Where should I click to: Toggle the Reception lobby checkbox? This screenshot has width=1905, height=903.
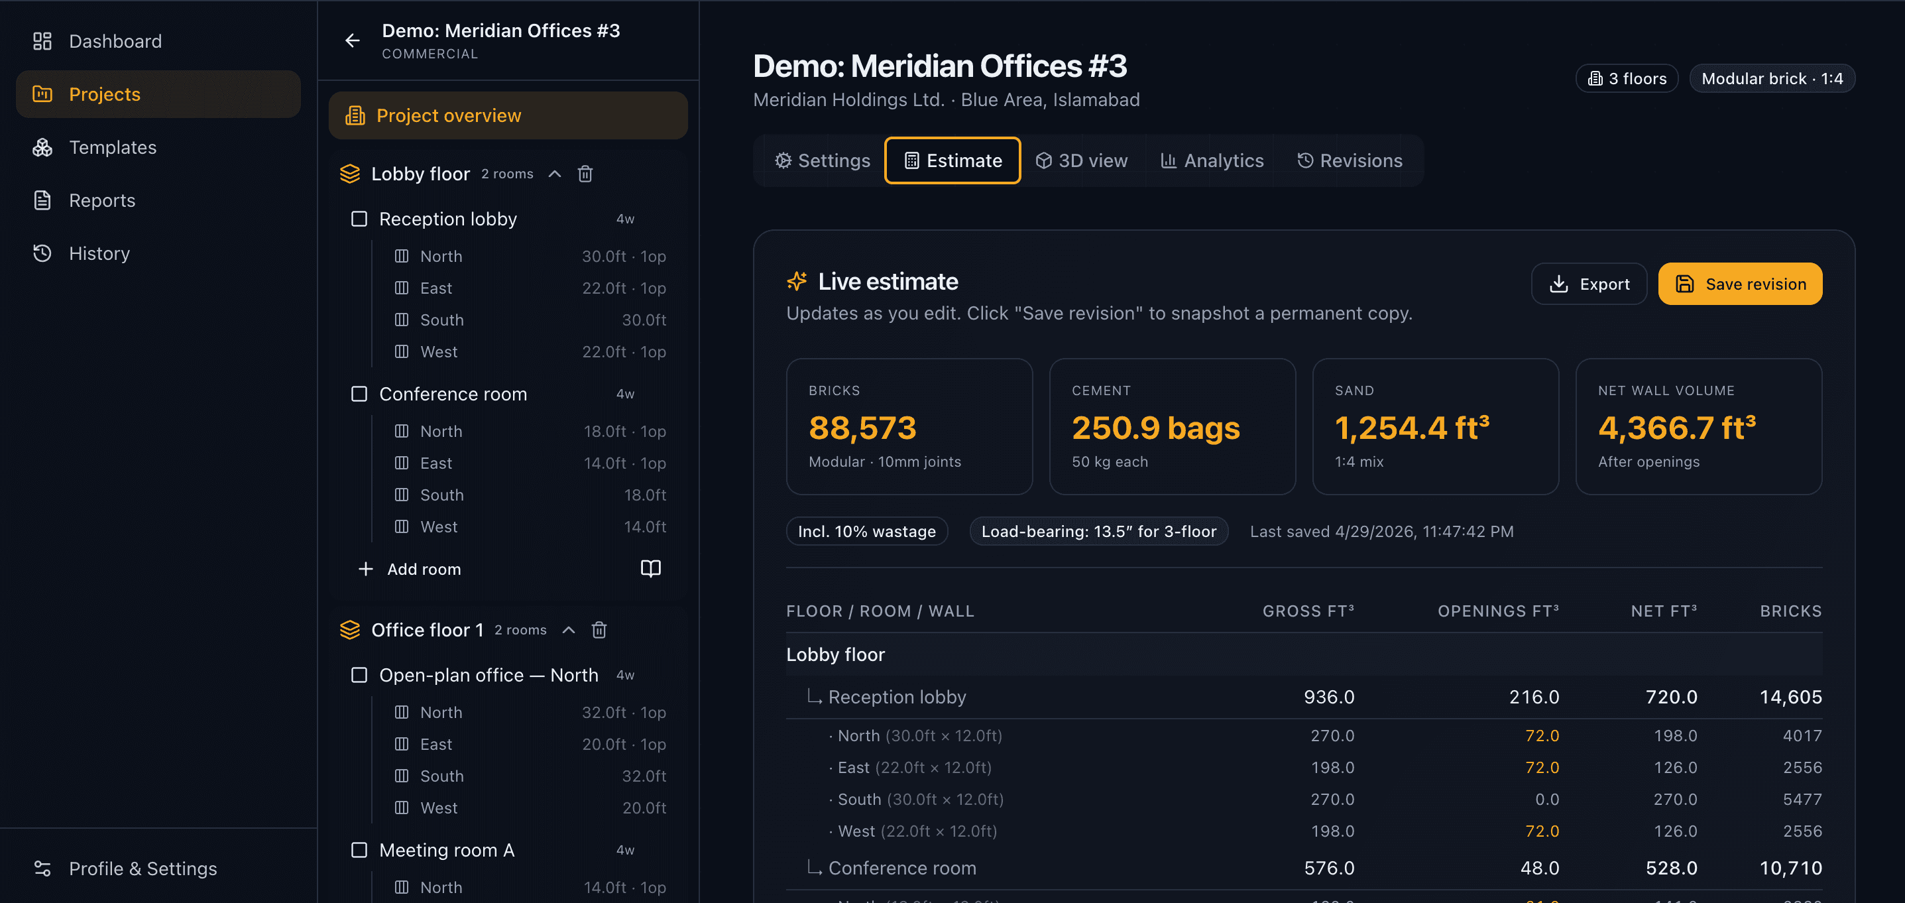(x=359, y=219)
